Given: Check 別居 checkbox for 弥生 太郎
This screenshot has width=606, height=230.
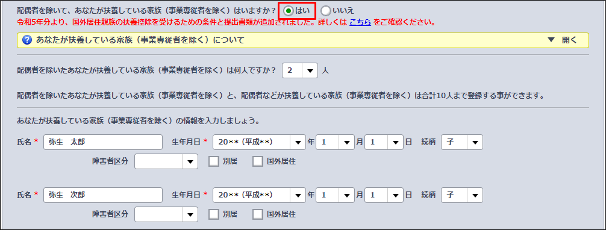Looking at the screenshot, I should click(x=214, y=161).
